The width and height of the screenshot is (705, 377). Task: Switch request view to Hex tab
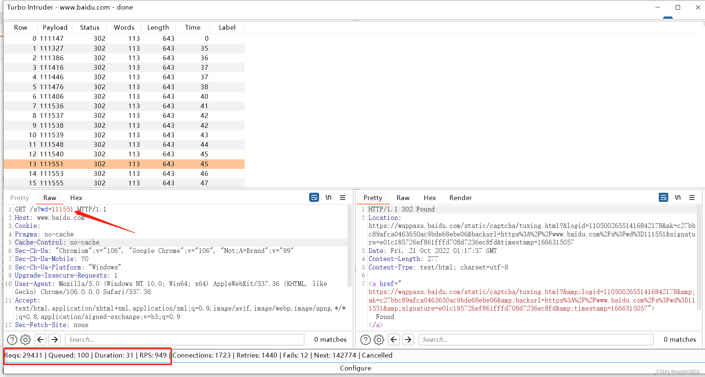(x=76, y=198)
